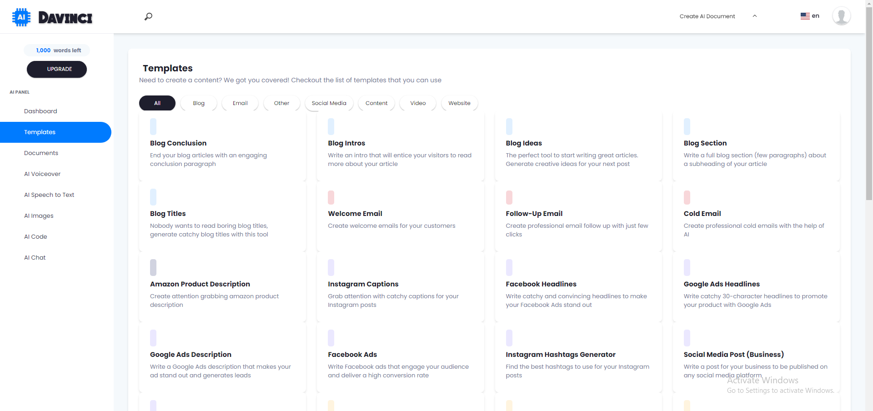Image resolution: width=873 pixels, height=411 pixels.
Task: Open the Blog Titles template title
Action: point(168,214)
